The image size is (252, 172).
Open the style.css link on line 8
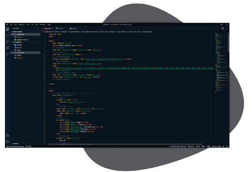point(97,50)
